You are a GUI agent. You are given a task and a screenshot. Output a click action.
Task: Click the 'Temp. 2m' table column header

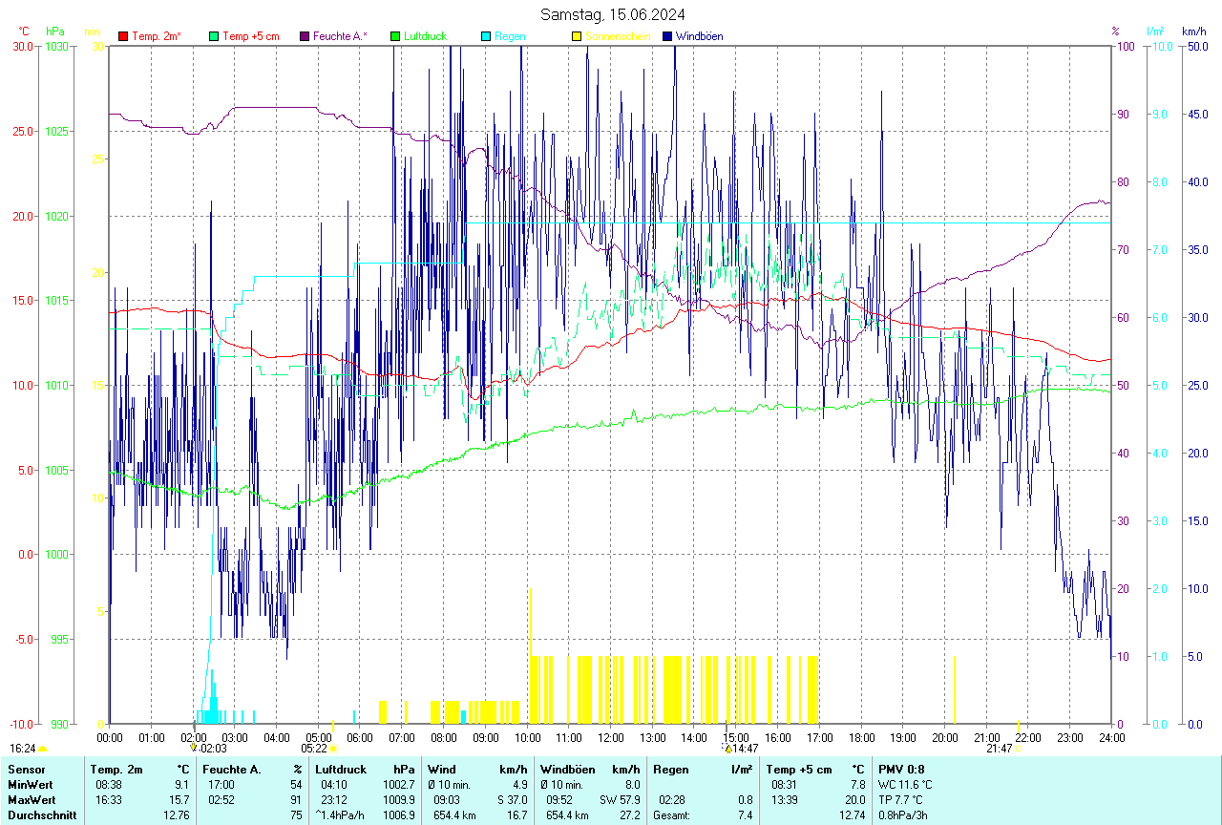(x=116, y=770)
